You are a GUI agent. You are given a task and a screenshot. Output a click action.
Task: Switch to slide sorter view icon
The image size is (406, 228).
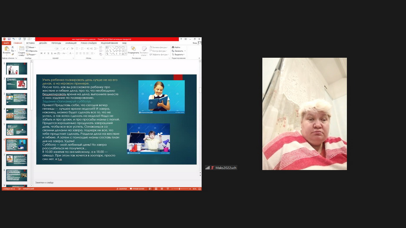[x=155, y=189]
